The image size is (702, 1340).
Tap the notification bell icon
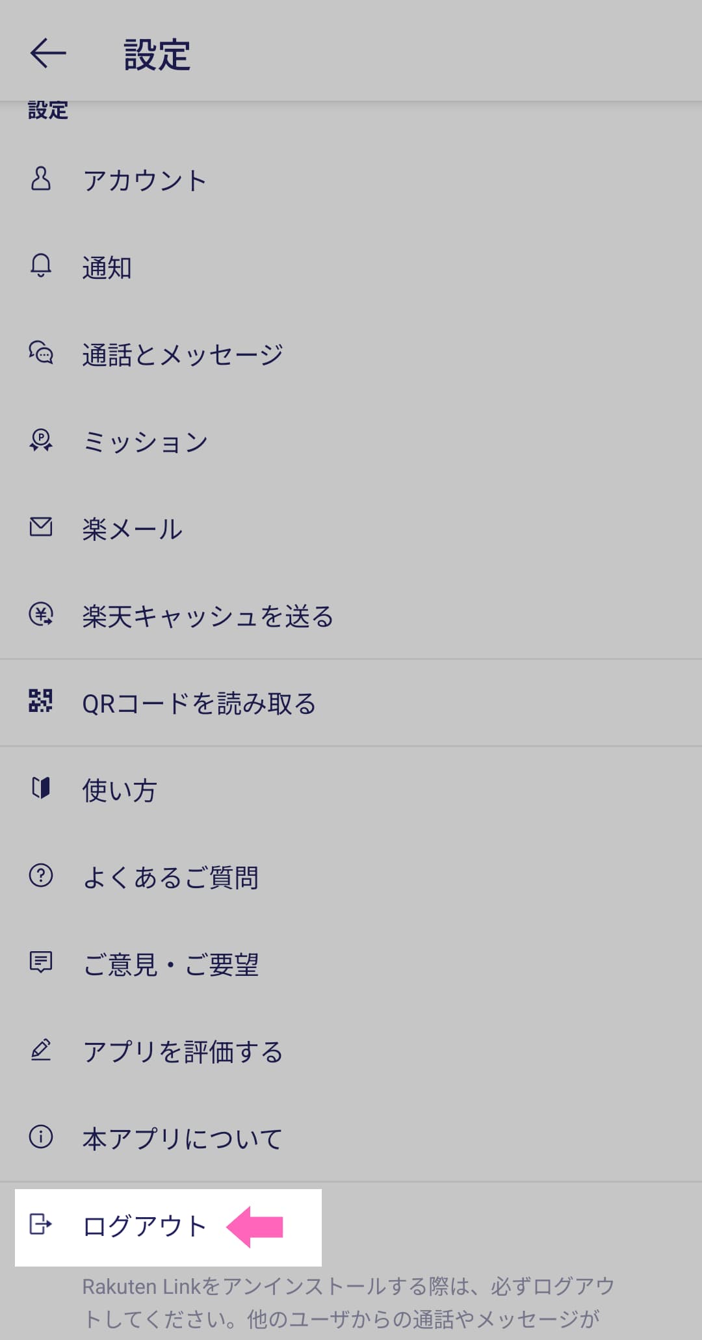41,266
